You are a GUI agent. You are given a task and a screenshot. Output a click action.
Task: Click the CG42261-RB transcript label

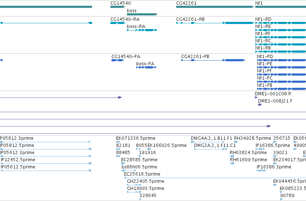click(190, 19)
